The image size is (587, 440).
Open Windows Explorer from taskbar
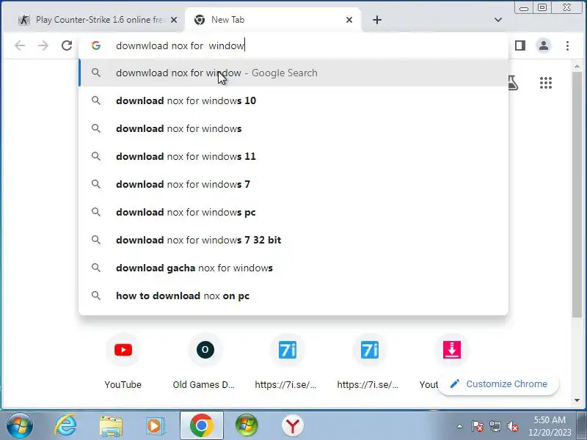point(111,426)
